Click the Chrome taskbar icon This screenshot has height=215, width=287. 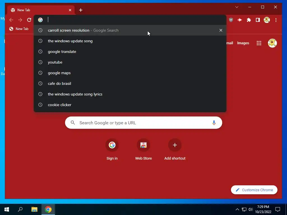tap(48, 209)
